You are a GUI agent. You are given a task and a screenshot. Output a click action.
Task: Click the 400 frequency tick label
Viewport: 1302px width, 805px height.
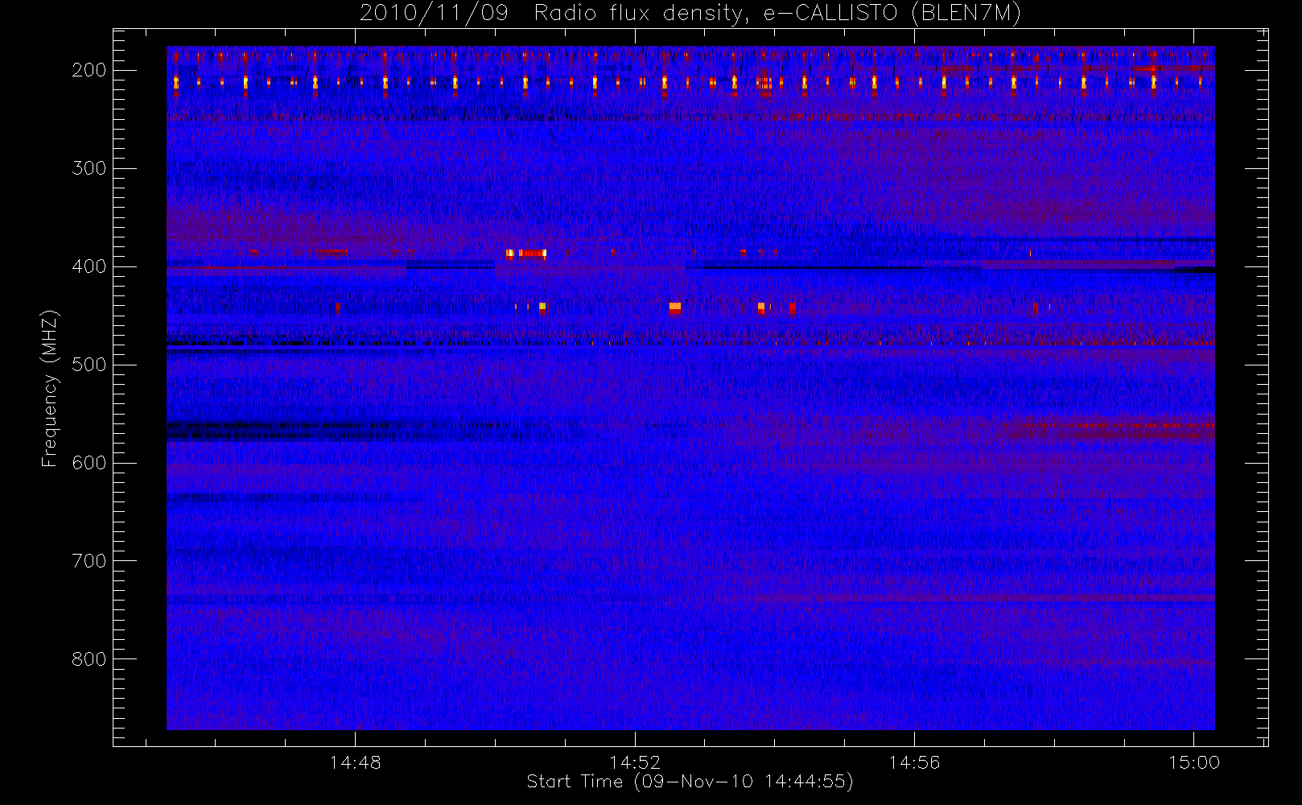[89, 266]
